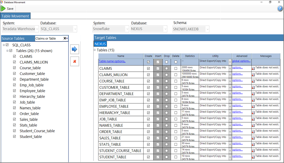Click the global options link

(241, 61)
